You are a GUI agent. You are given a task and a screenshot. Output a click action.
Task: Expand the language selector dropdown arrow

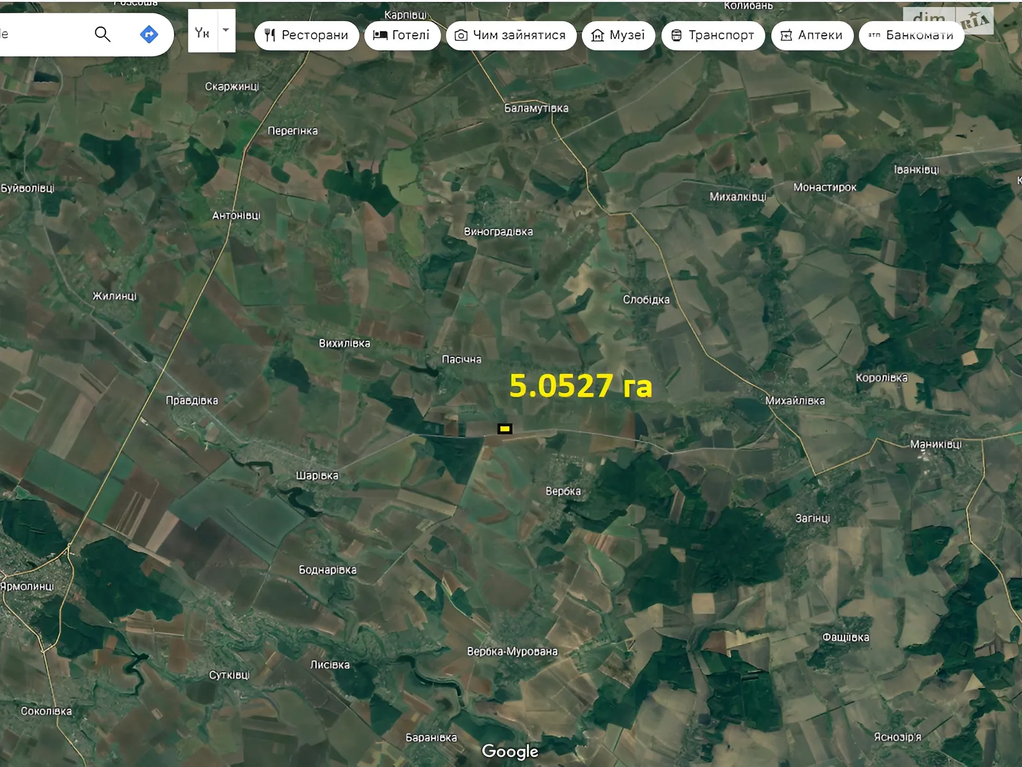tap(226, 31)
